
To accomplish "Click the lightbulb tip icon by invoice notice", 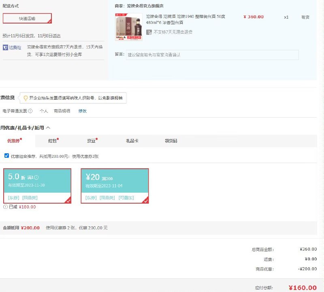I will 26,98.
